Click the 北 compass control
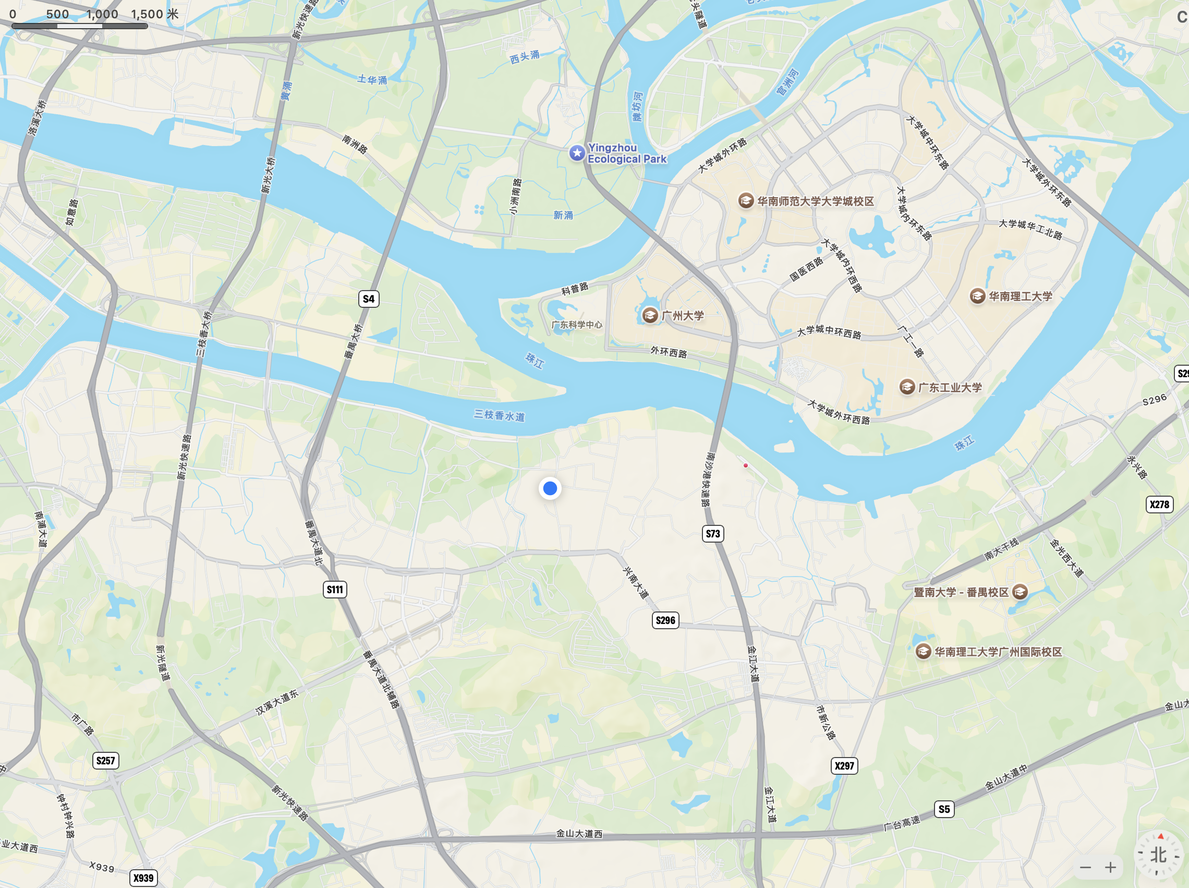Image resolution: width=1189 pixels, height=888 pixels. pyautogui.click(x=1158, y=855)
